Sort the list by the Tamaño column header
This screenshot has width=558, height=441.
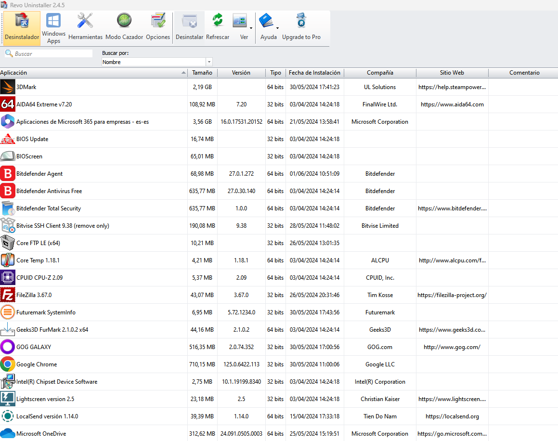(202, 73)
